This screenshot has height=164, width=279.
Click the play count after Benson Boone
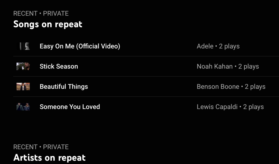[x=255, y=87]
